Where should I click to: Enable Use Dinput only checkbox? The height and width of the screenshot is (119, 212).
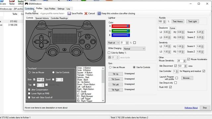tap(176, 83)
